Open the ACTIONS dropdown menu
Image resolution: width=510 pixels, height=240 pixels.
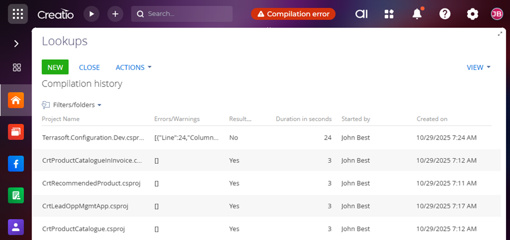[x=133, y=67]
